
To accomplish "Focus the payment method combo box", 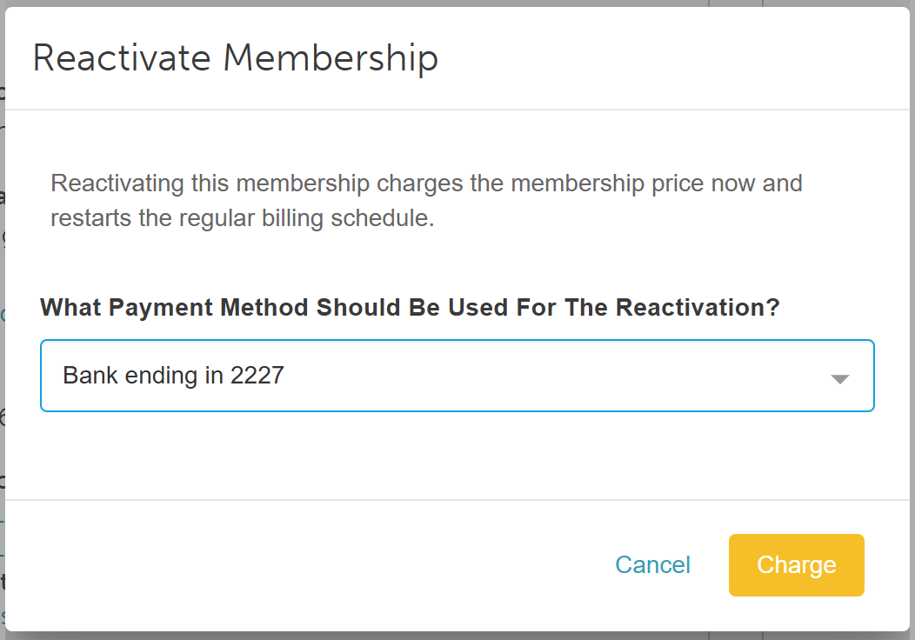I will (457, 376).
